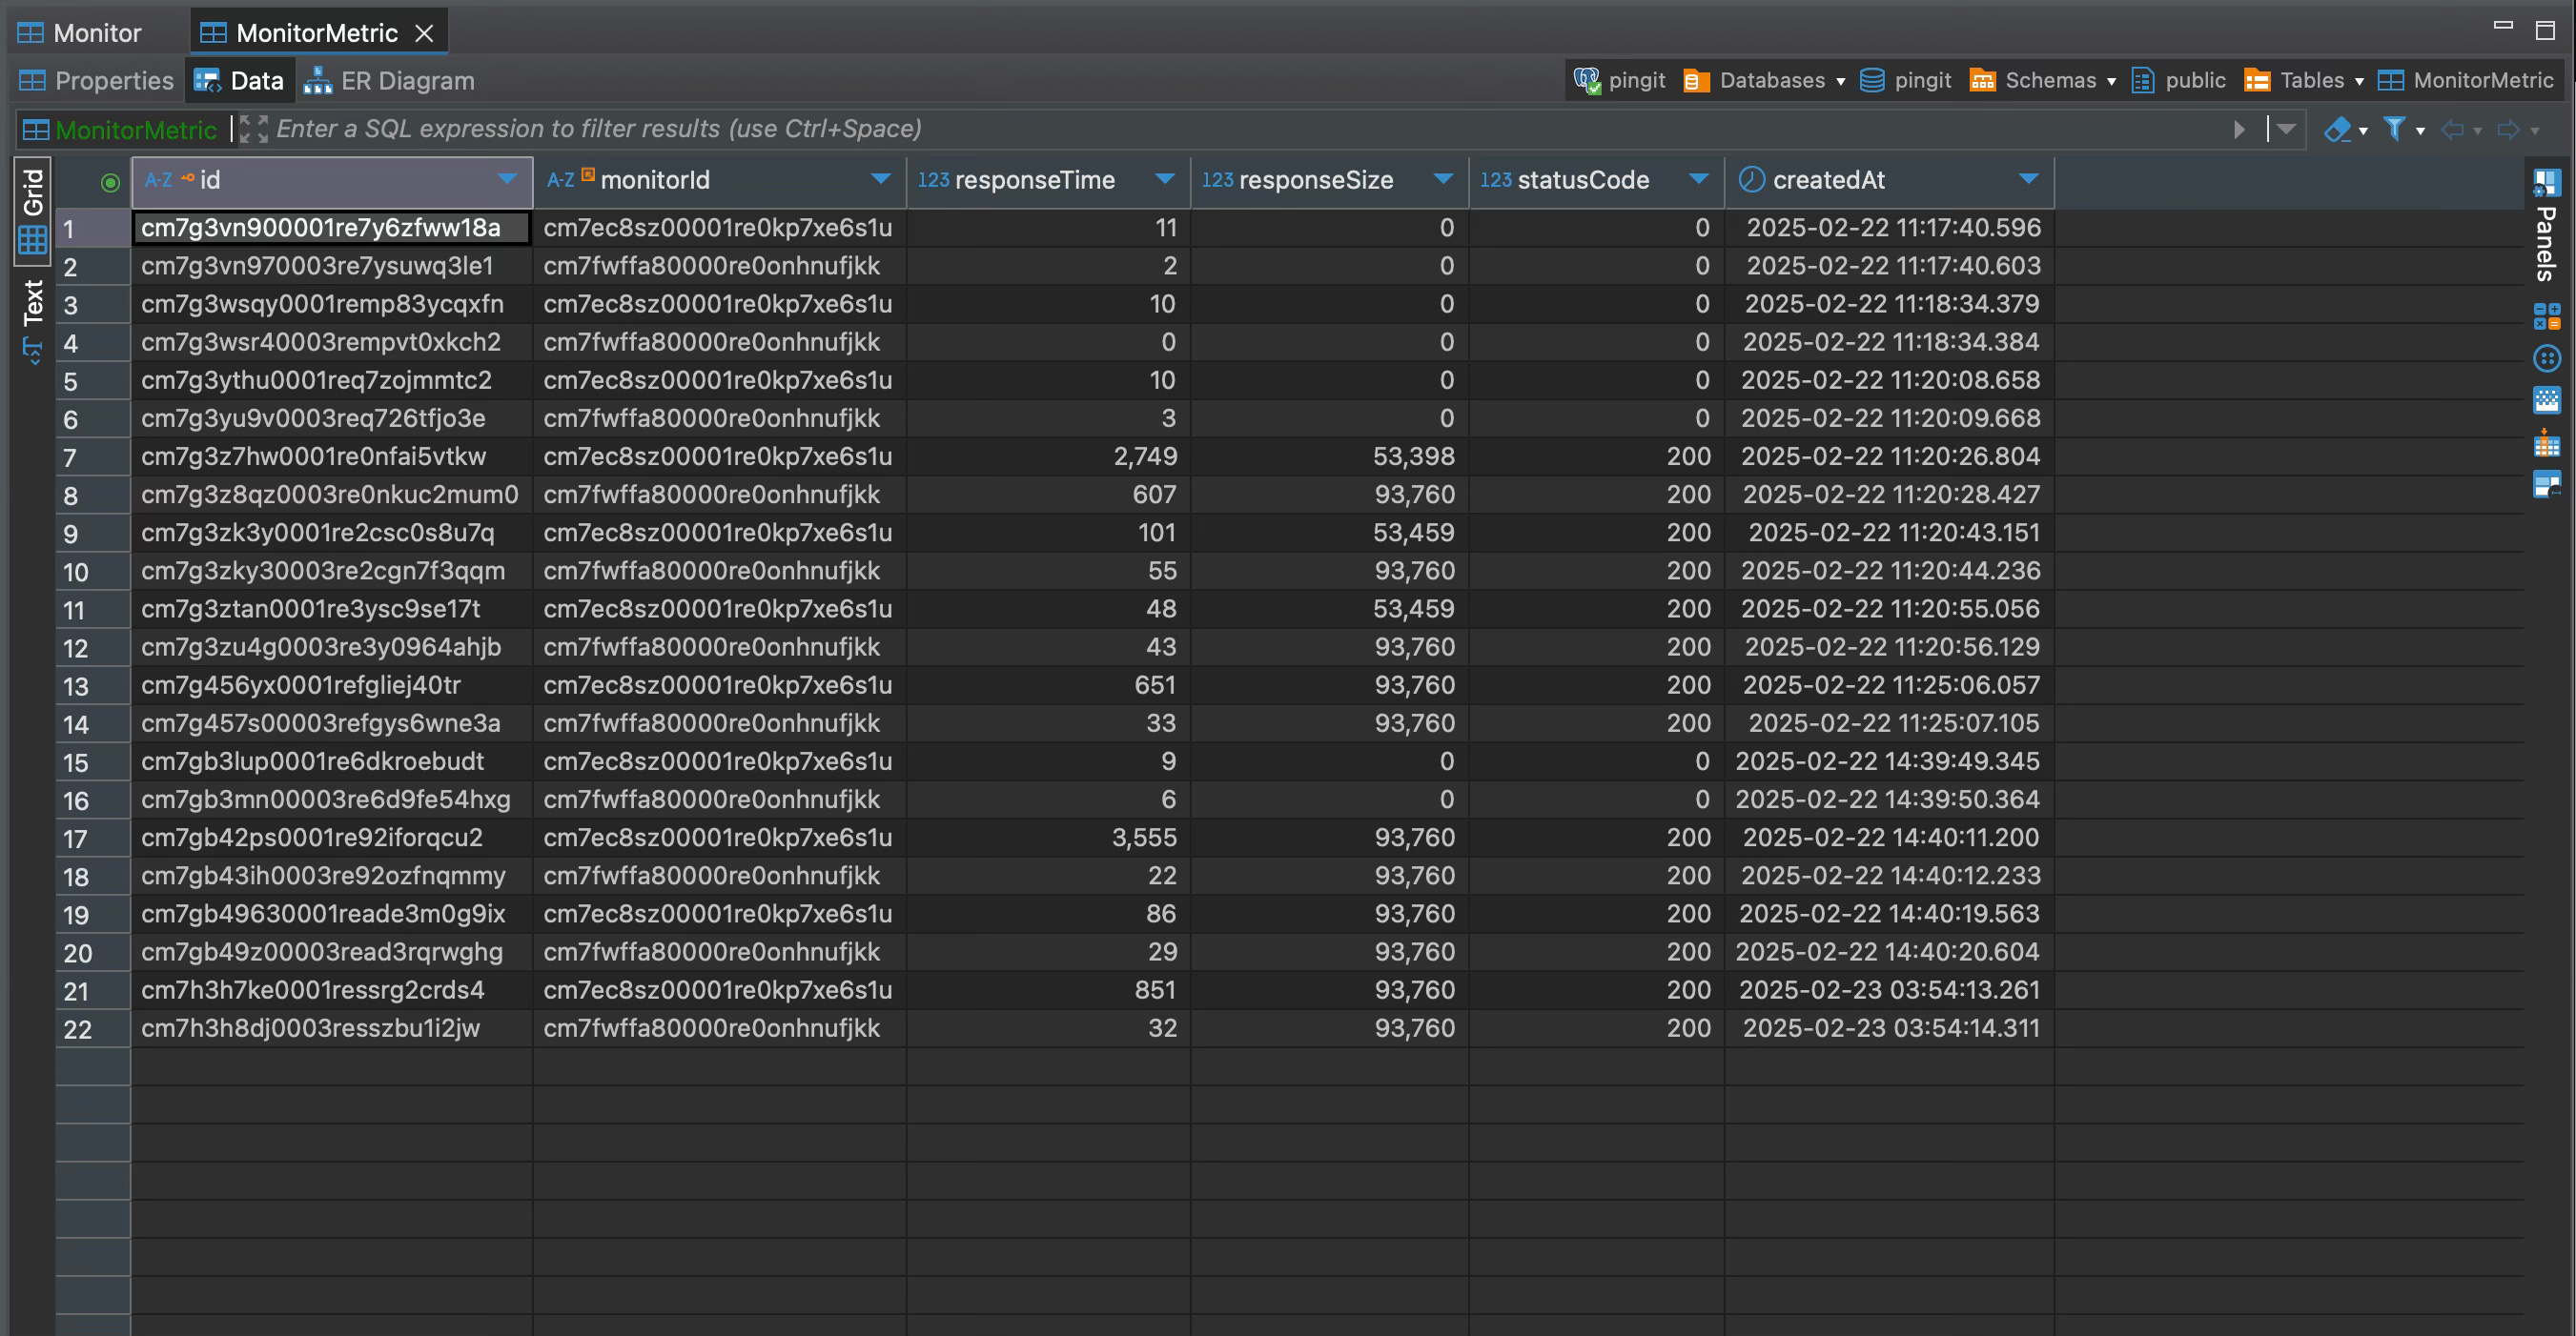
Task: Open id column filter dropdown
Action: pyautogui.click(x=507, y=179)
